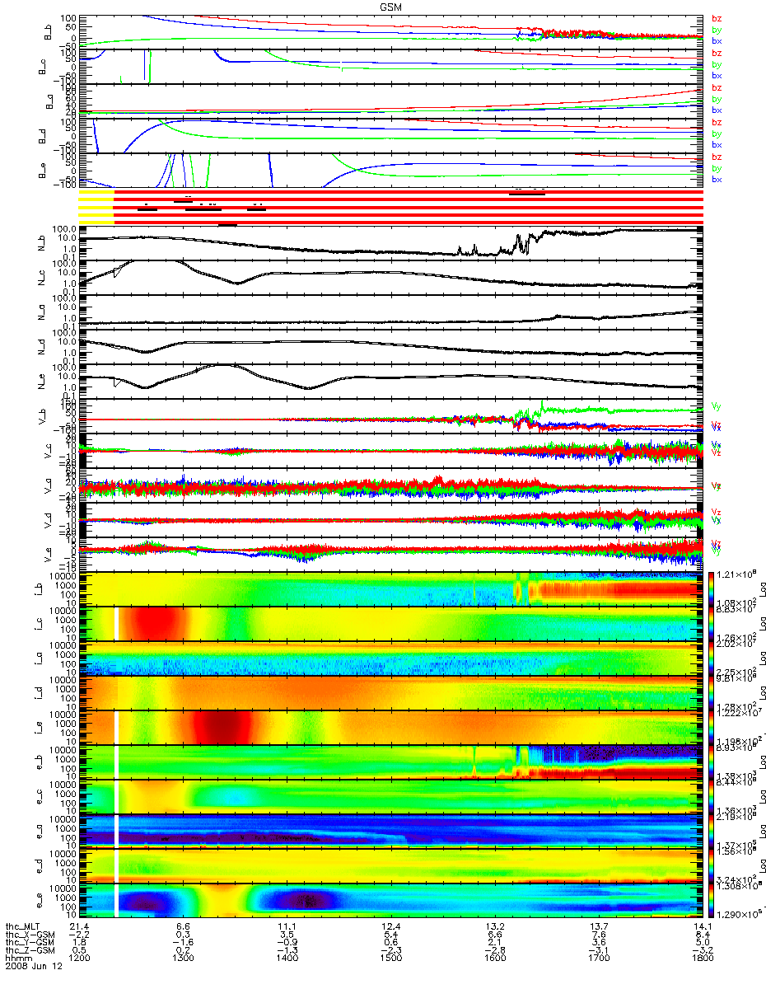Screen dimensions: 766x989
Task: Click the blue bx legend of B_b panel
Action: [x=717, y=40]
